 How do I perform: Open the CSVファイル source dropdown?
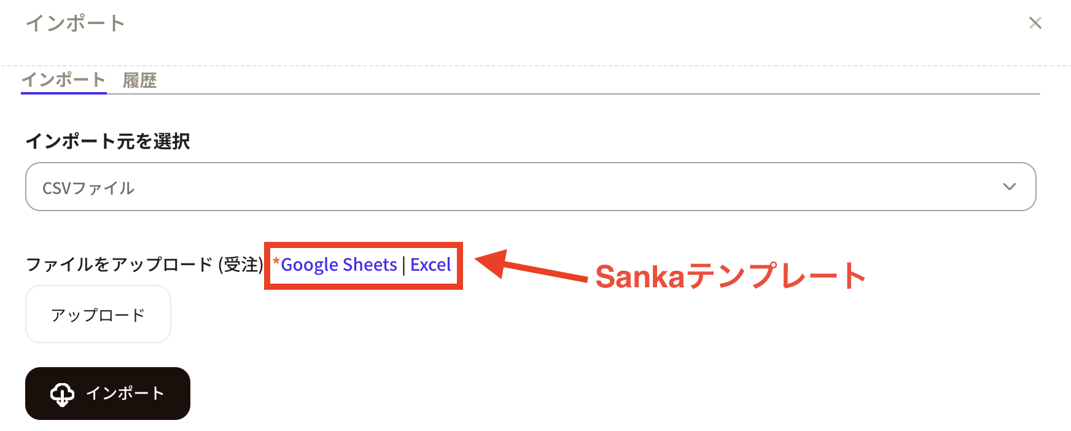tap(529, 187)
